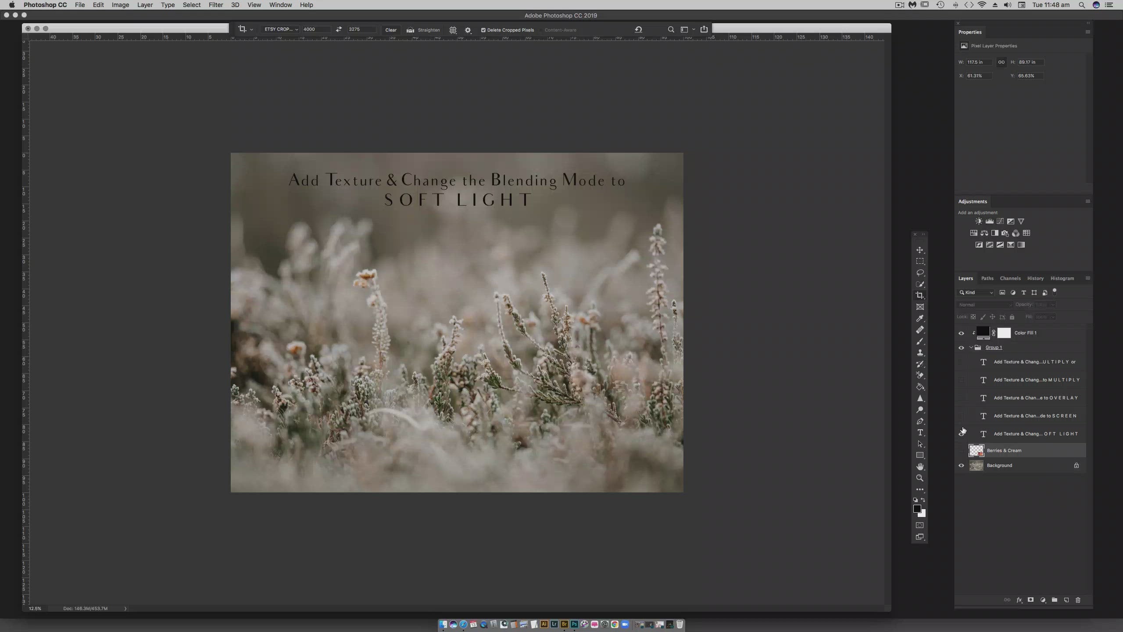Open the ETSY CROP preset dropdown
Screen dimensions: 1123x632
click(x=281, y=29)
